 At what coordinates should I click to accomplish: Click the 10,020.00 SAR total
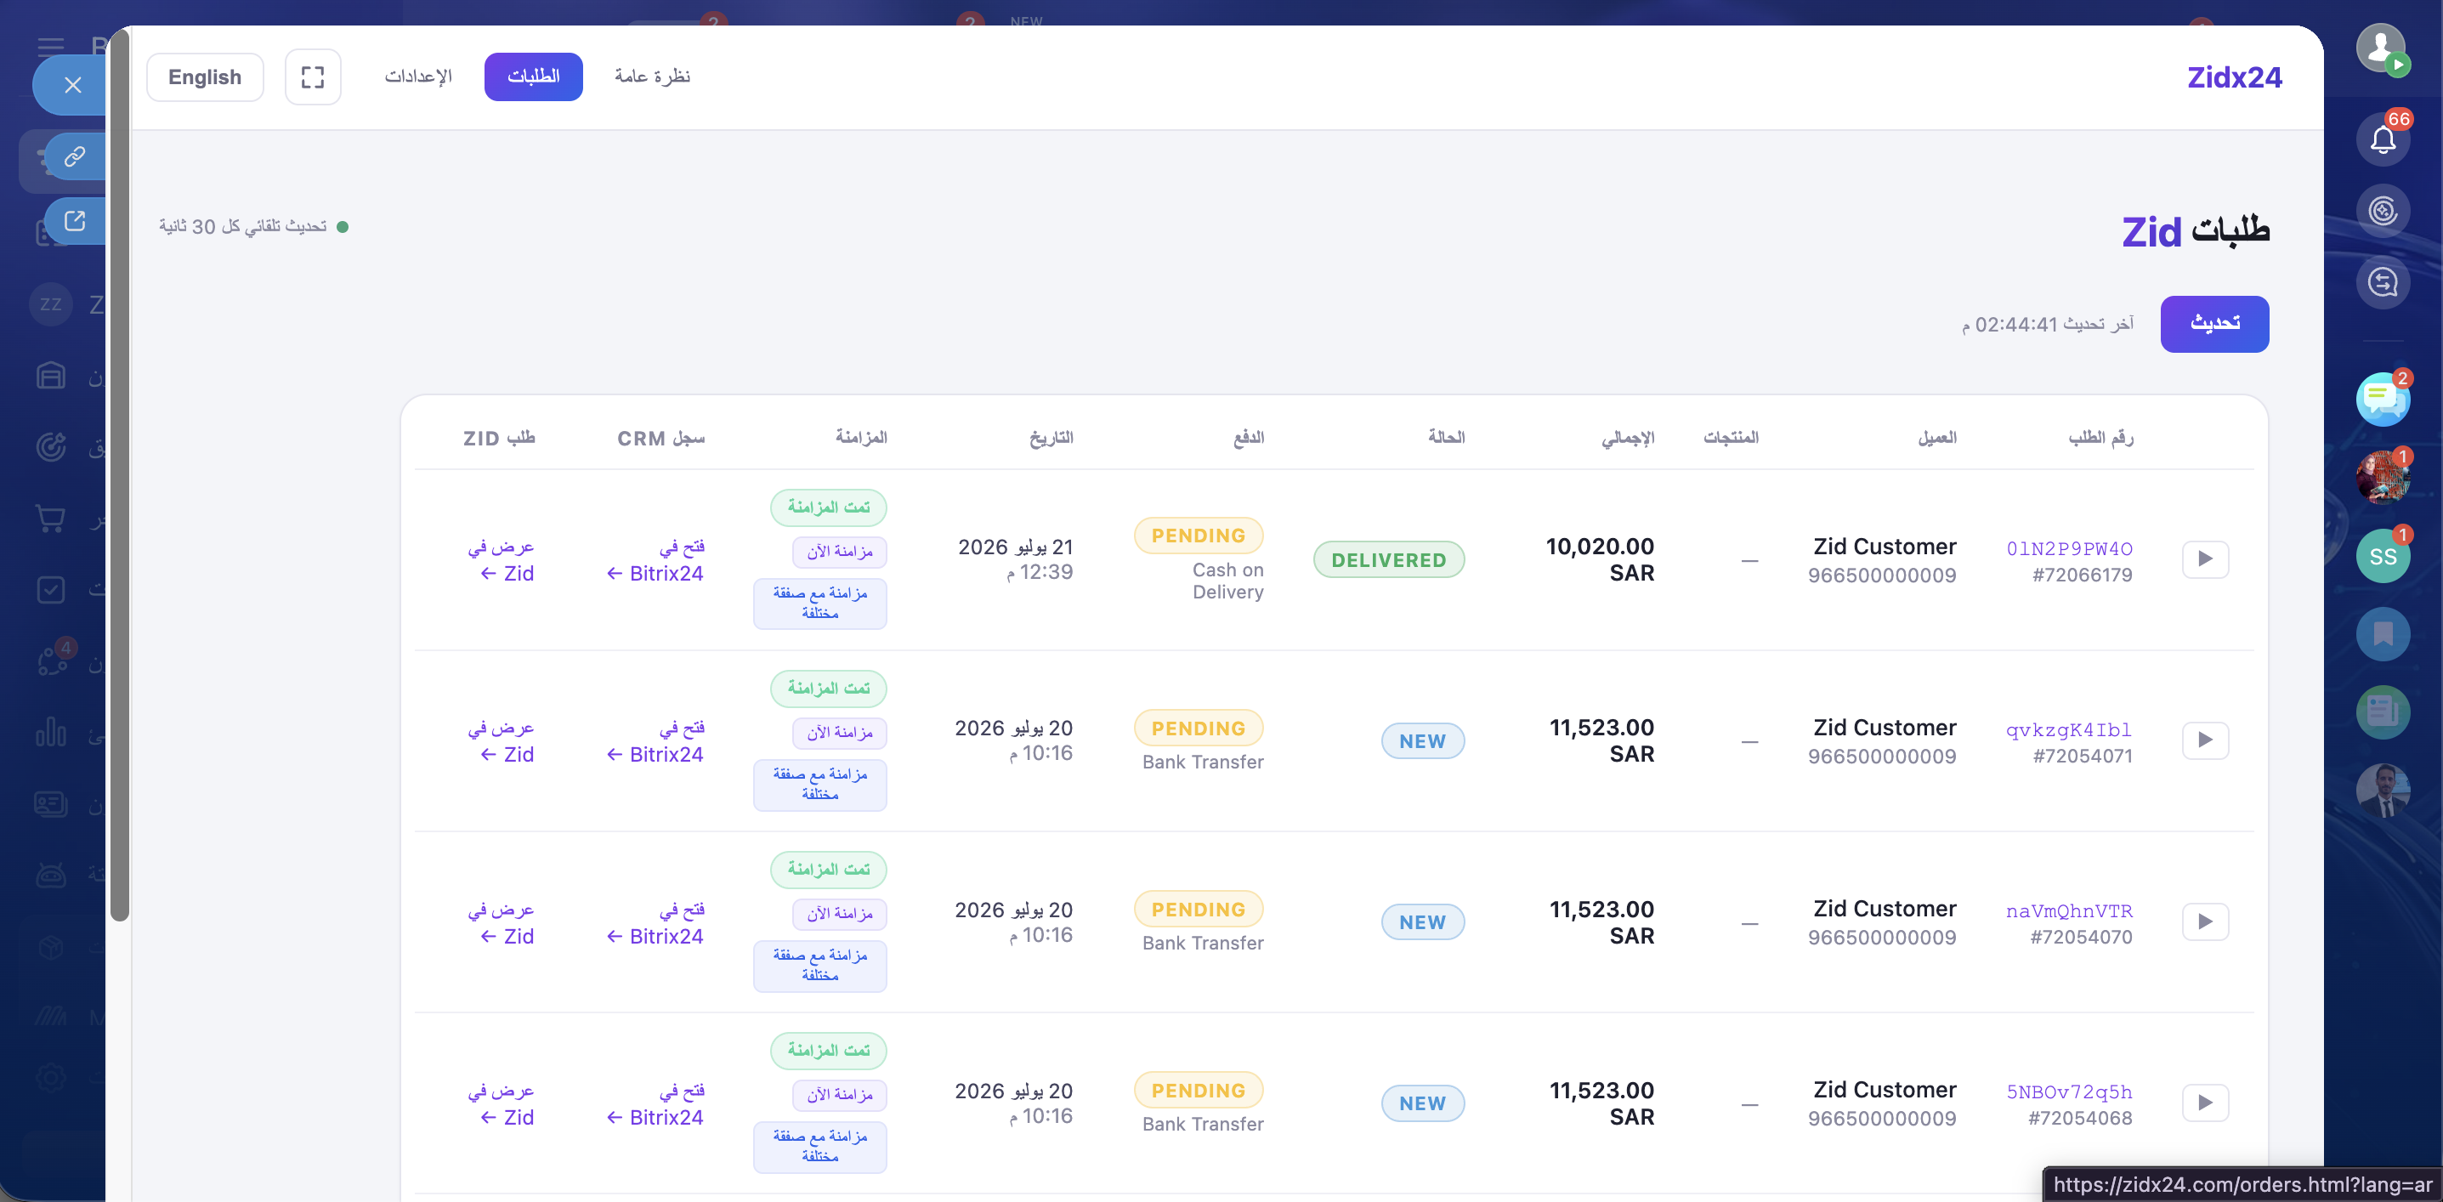click(x=1600, y=559)
